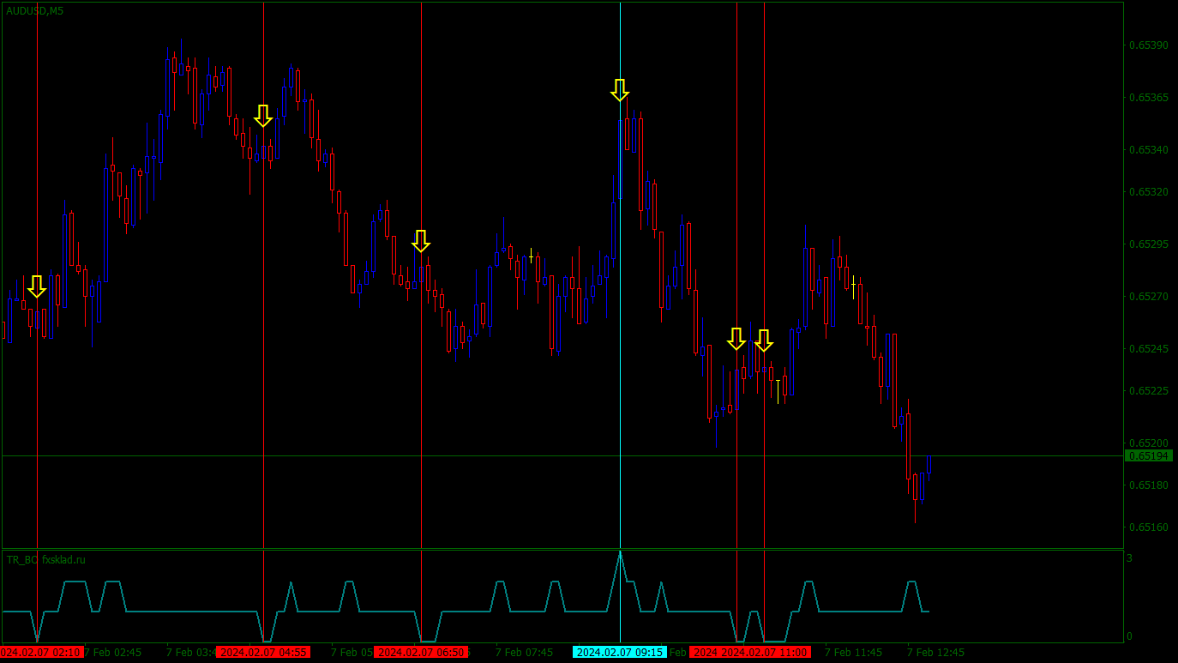Click the red 2024.02.07 06:50 time label

[x=421, y=653]
